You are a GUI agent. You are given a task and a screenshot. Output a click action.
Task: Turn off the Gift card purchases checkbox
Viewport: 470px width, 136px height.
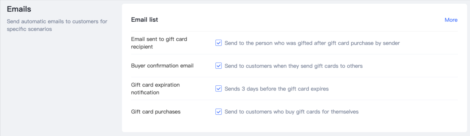pos(218,112)
